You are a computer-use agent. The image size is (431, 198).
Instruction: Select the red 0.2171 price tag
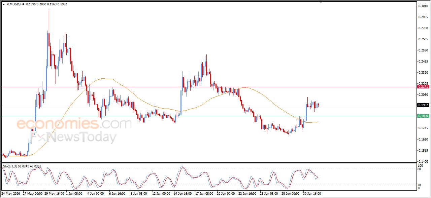(x=423, y=87)
